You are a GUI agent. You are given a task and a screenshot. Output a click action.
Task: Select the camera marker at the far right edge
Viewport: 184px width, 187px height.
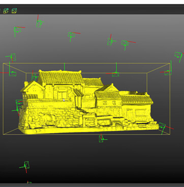click(x=179, y=56)
